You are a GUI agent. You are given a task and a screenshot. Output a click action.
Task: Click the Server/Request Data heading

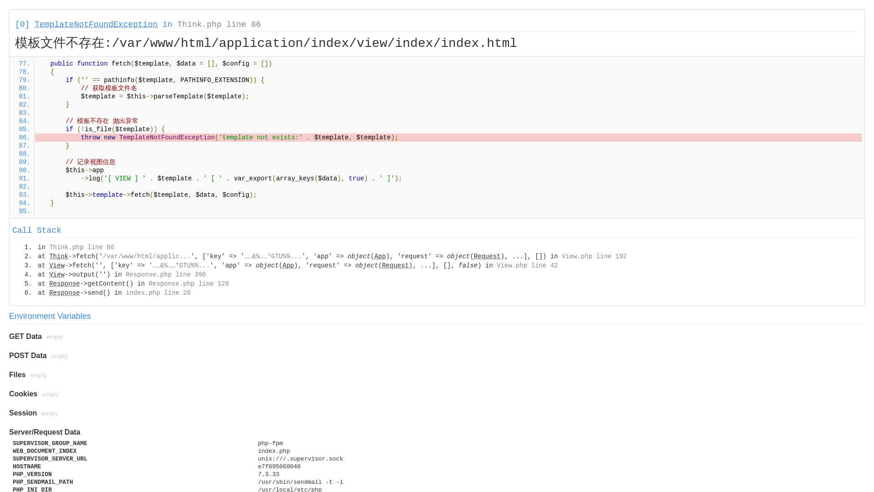click(45, 432)
